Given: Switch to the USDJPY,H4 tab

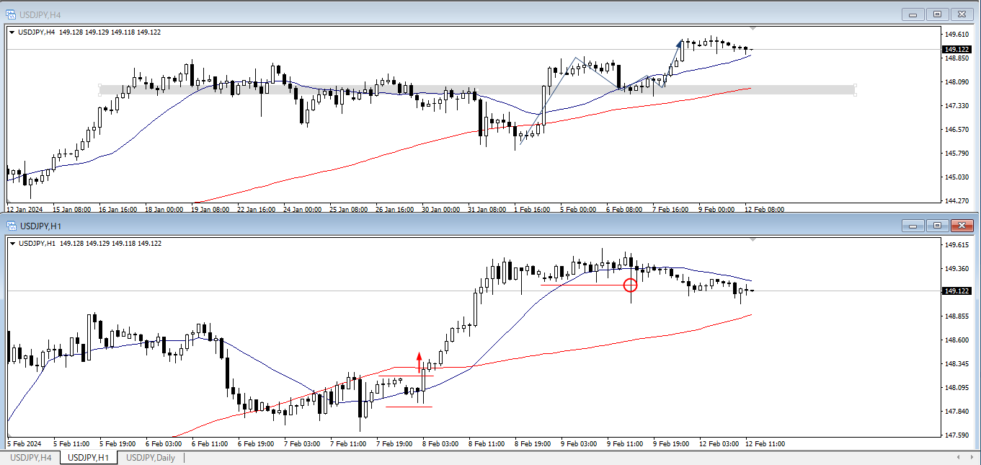Looking at the screenshot, I should pyautogui.click(x=30, y=458).
